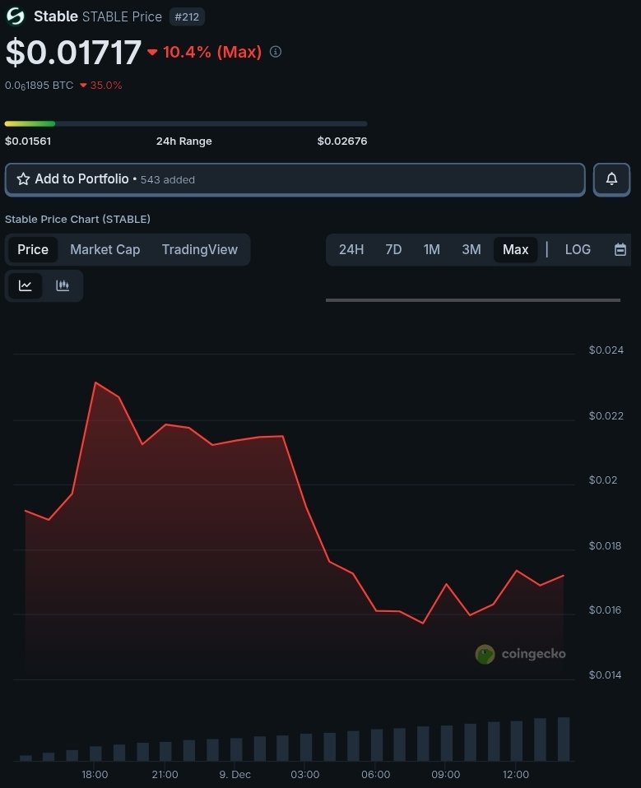Screen dimensions: 641x788
Task: Click the Stable Price Chart (STABLE) heading
Action: (x=77, y=219)
